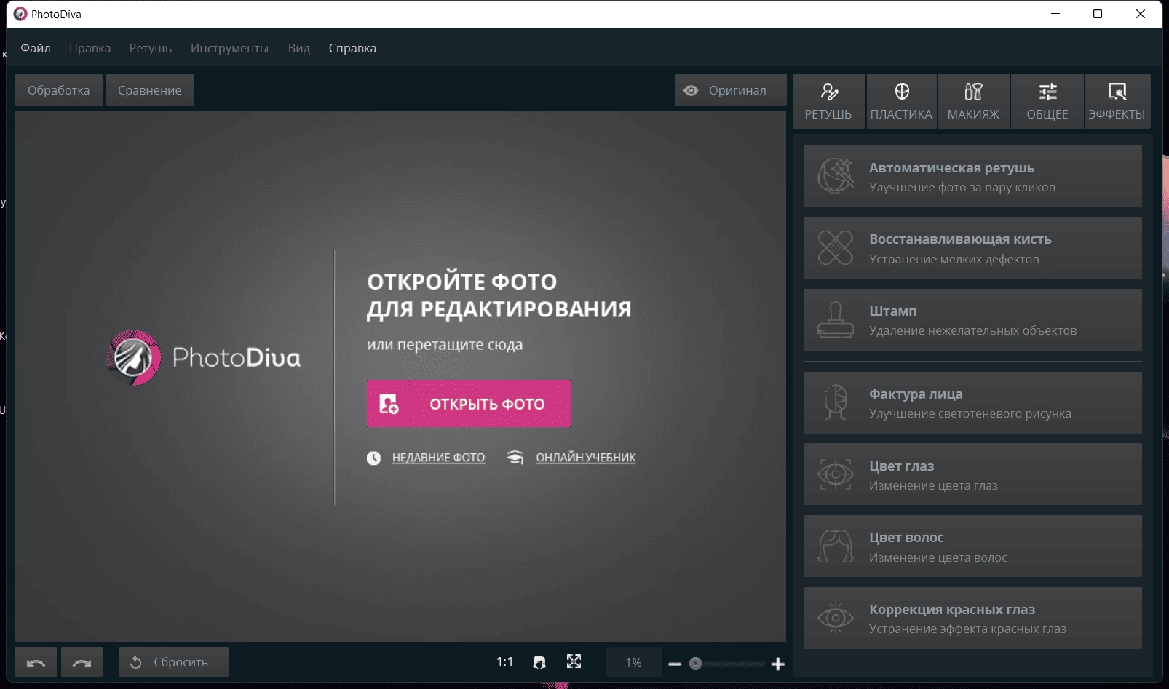Toggle the Оригинал eye view
This screenshot has width=1169, height=689.
tap(730, 90)
